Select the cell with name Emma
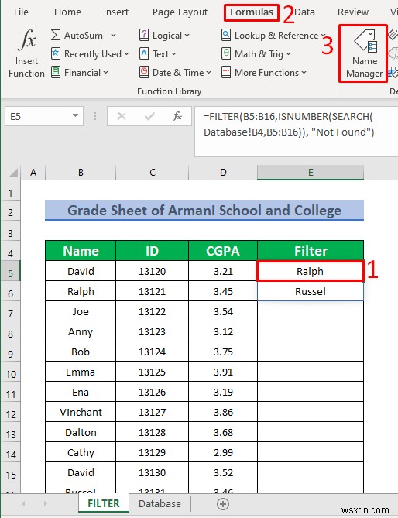Viewport: 398px width, 518px height. pyautogui.click(x=81, y=372)
